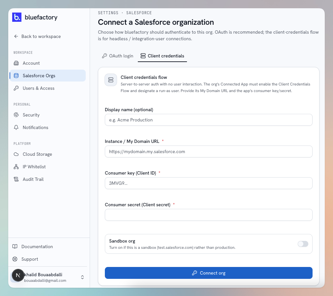
Task: Focus the Consumer secret input field
Action: click(209, 215)
